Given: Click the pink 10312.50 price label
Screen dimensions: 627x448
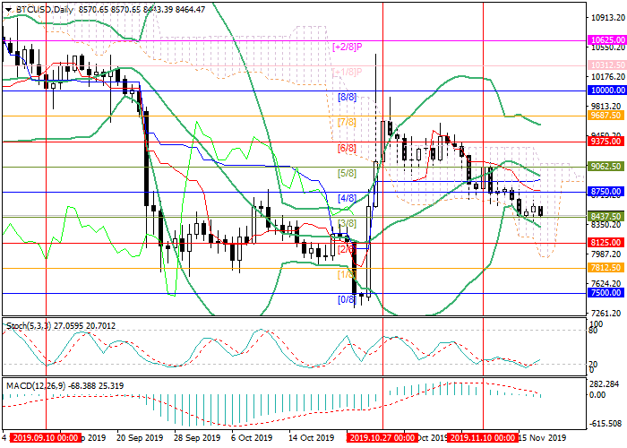Looking at the screenshot, I should 607,65.
